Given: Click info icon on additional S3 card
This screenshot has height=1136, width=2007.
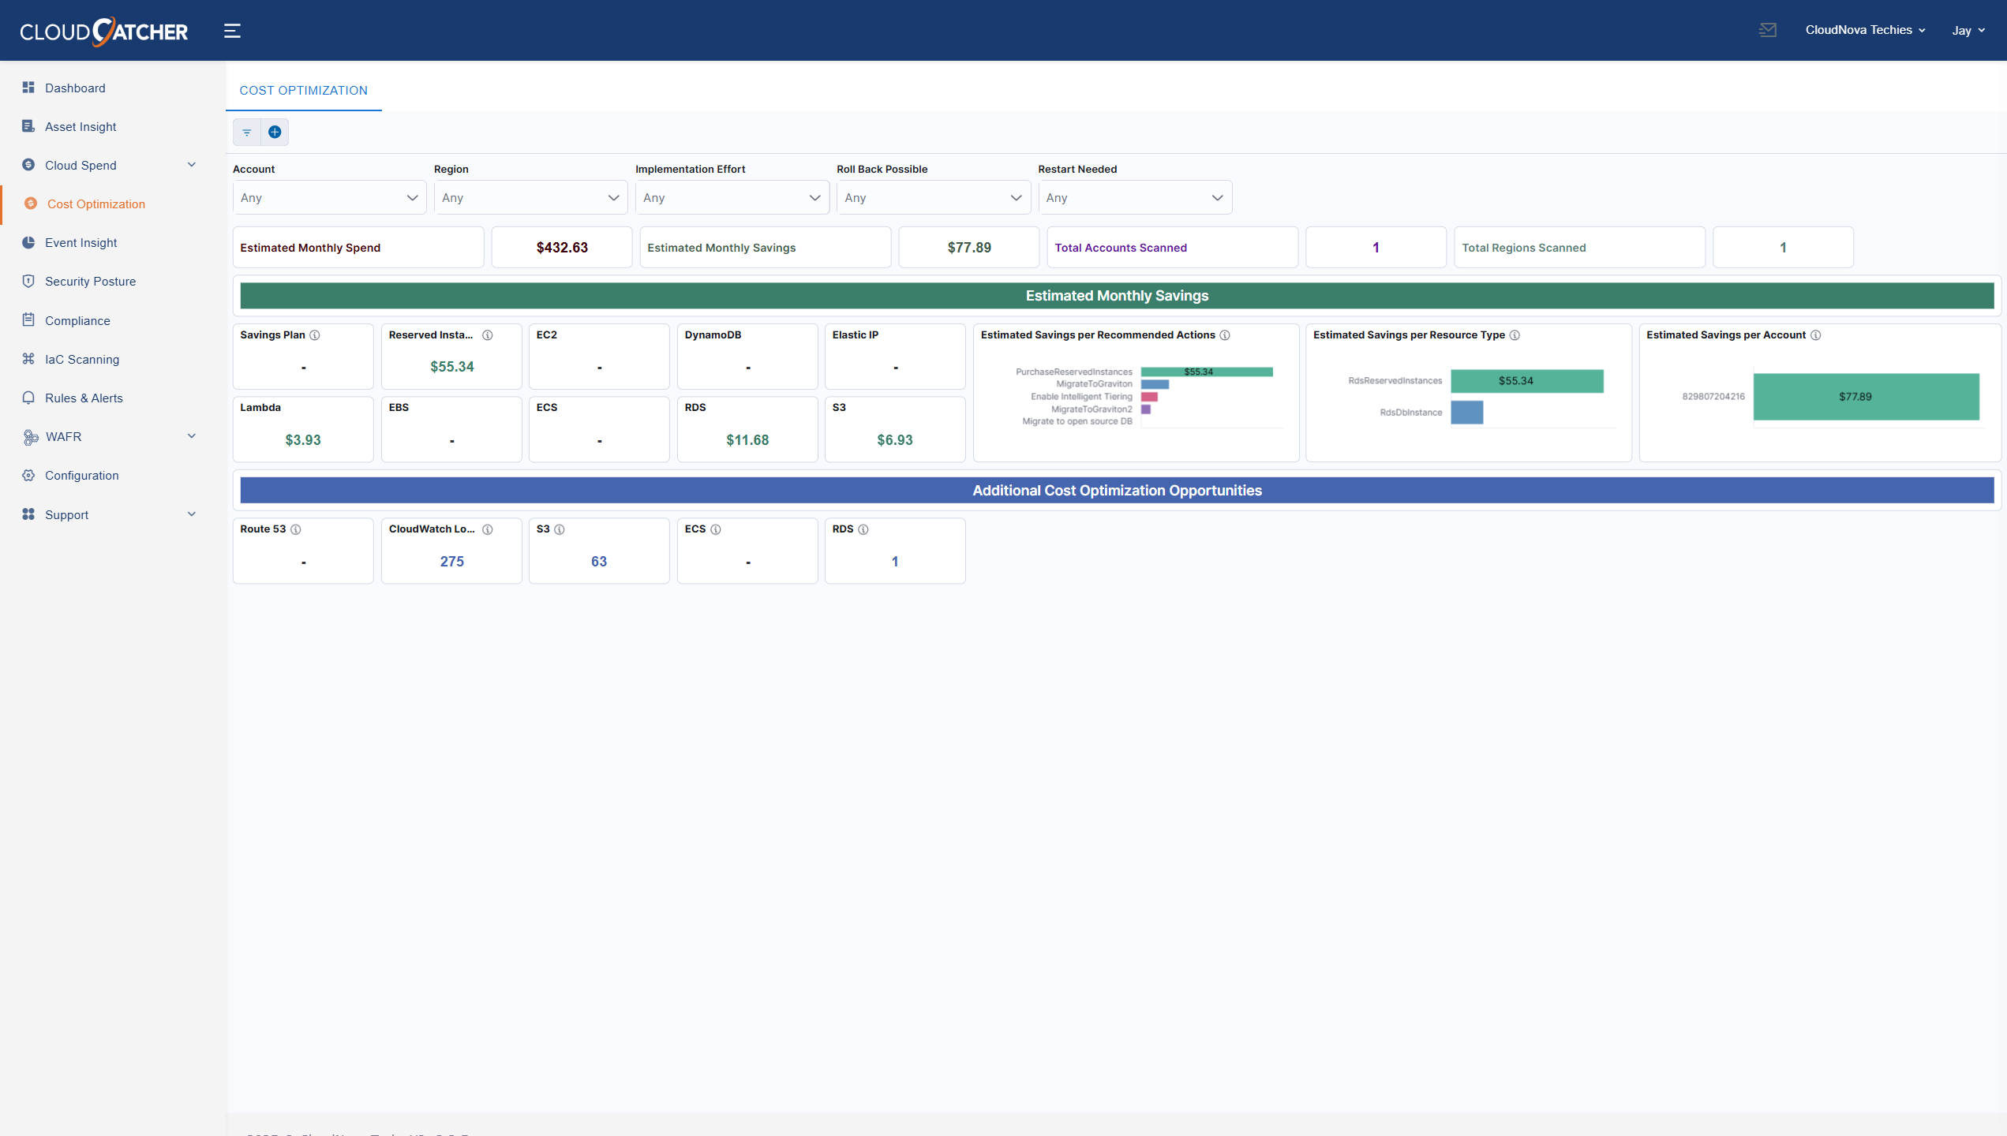Looking at the screenshot, I should point(560,529).
